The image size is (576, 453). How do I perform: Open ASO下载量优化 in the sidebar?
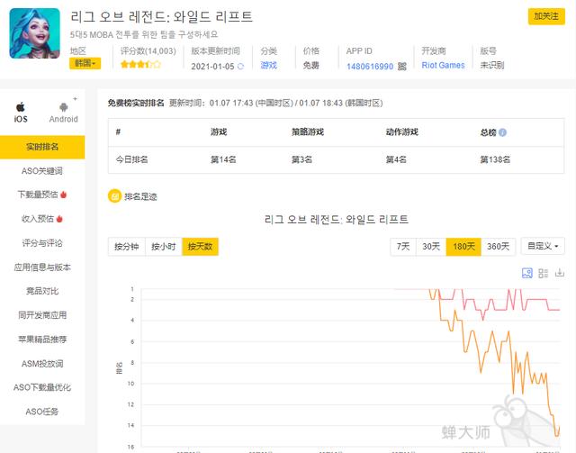pyautogui.click(x=42, y=387)
